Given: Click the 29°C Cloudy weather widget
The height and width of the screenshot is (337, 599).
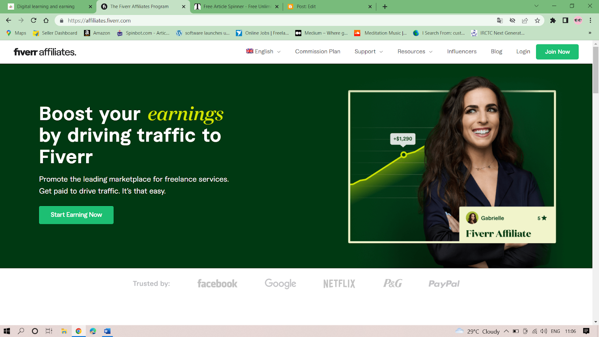Looking at the screenshot, I should coord(477,331).
